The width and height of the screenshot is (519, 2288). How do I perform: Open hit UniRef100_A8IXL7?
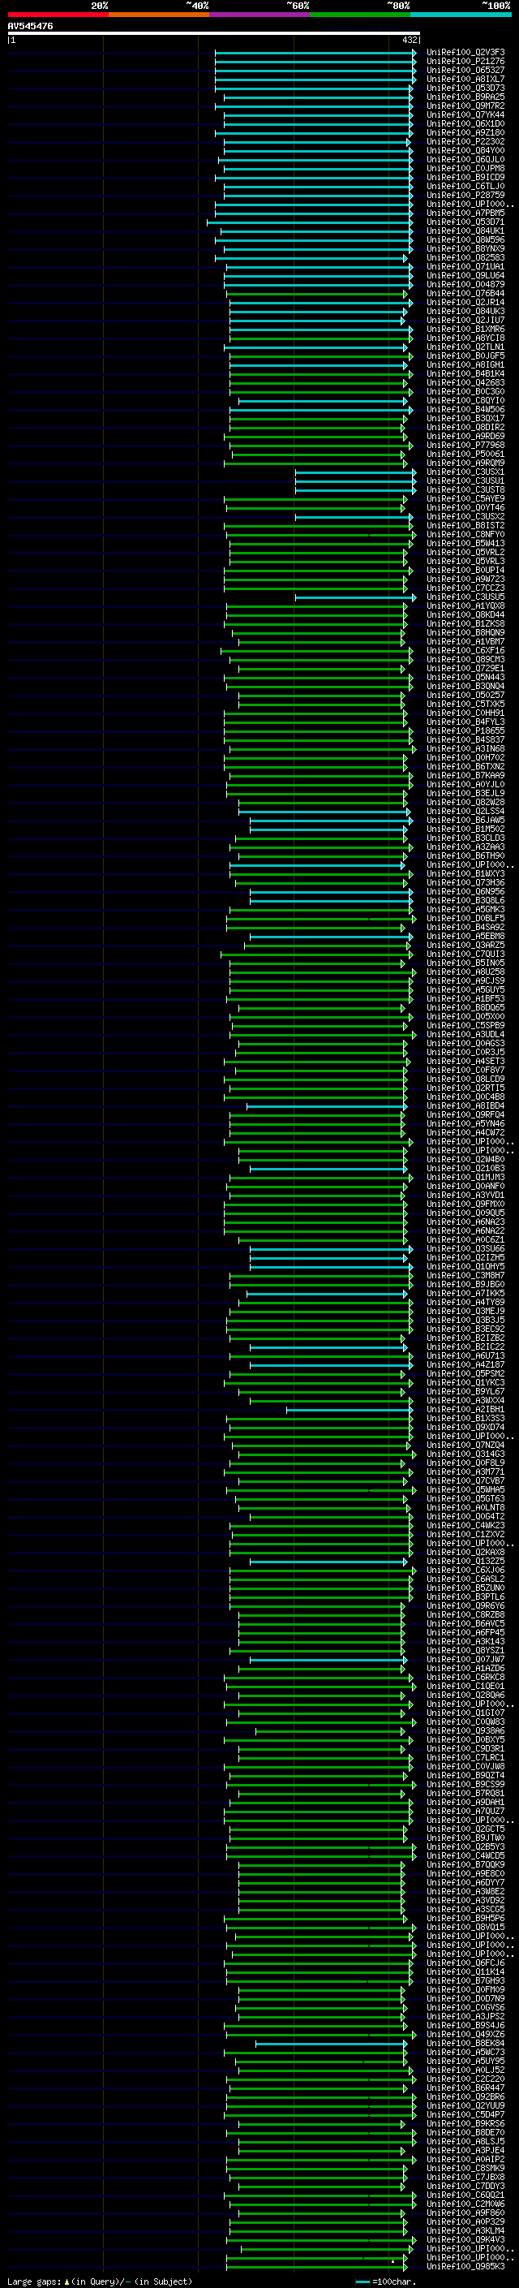click(465, 79)
